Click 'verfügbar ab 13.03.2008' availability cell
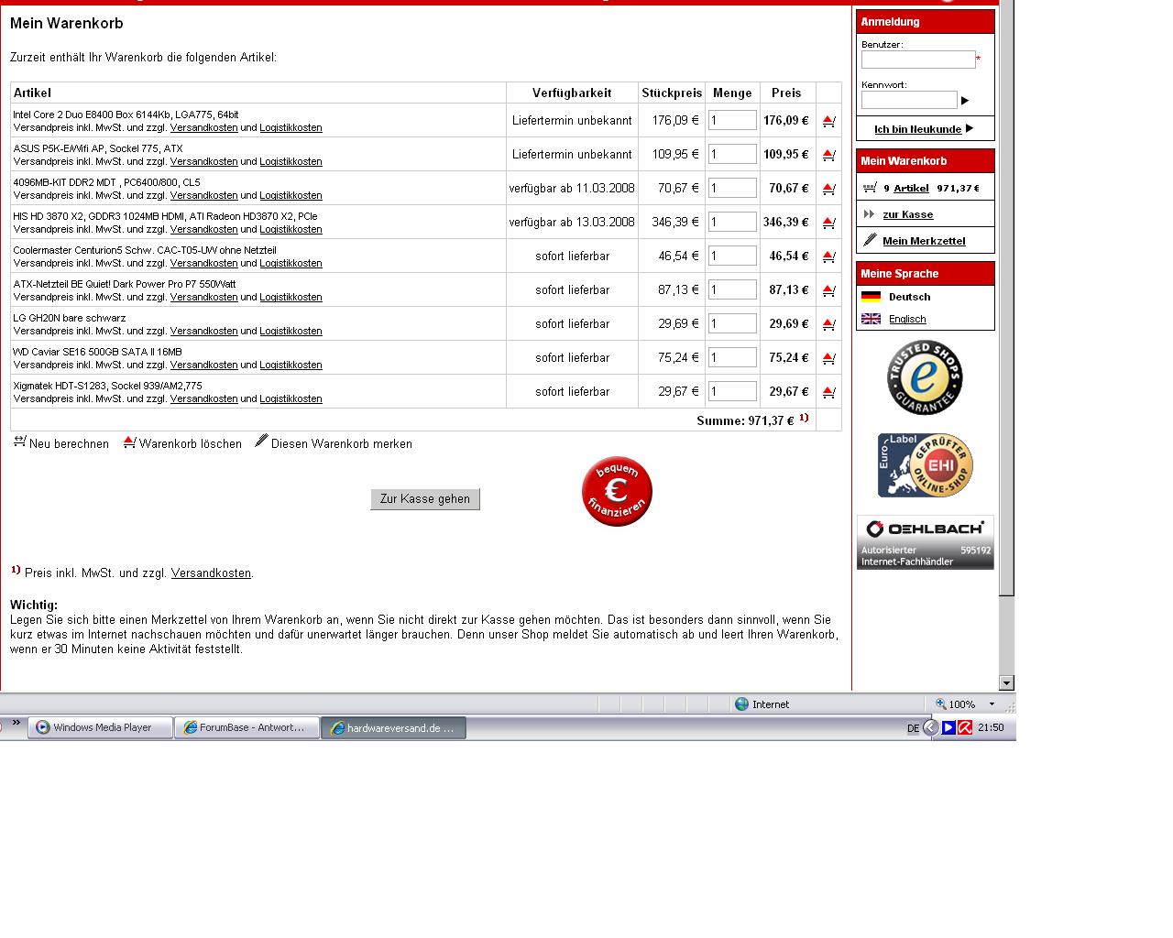 572,222
